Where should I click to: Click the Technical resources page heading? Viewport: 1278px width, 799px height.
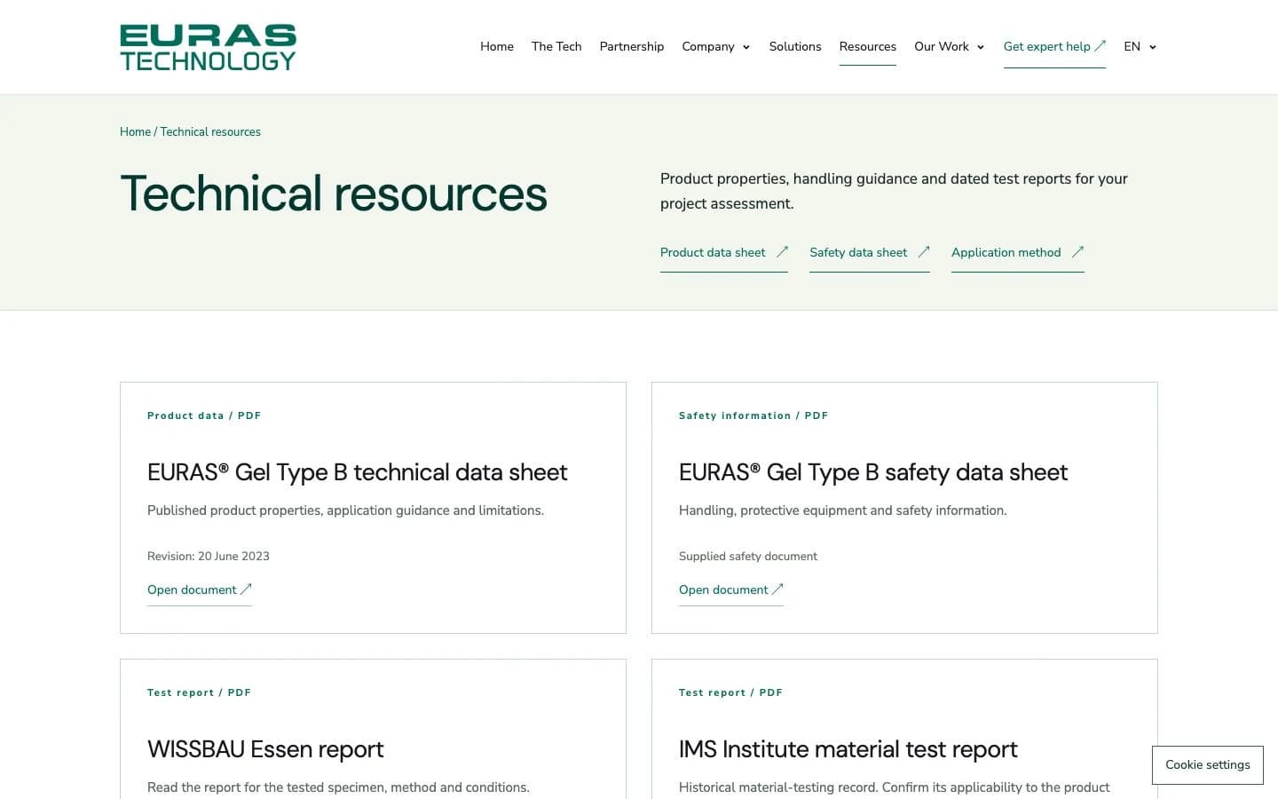pyautogui.click(x=334, y=194)
